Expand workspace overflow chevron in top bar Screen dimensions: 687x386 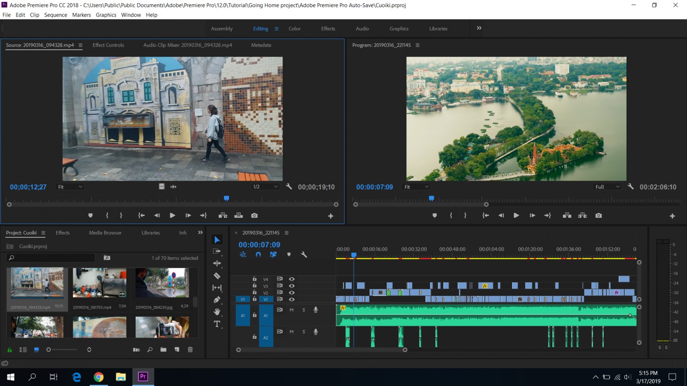coord(479,28)
